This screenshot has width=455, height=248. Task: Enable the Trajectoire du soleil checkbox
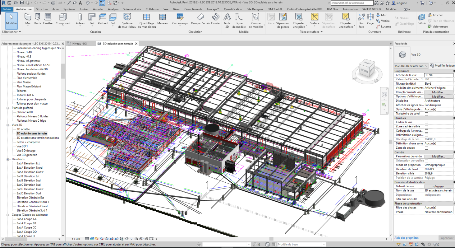426,114
